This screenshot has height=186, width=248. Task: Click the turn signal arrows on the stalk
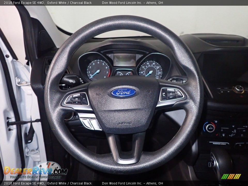tap(72, 81)
